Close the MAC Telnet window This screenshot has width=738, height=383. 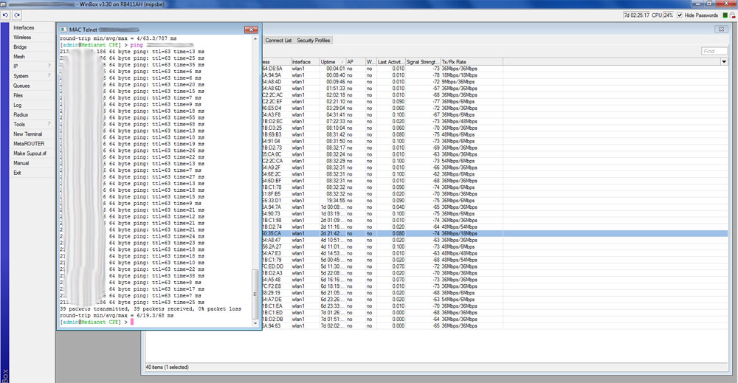(x=251, y=30)
